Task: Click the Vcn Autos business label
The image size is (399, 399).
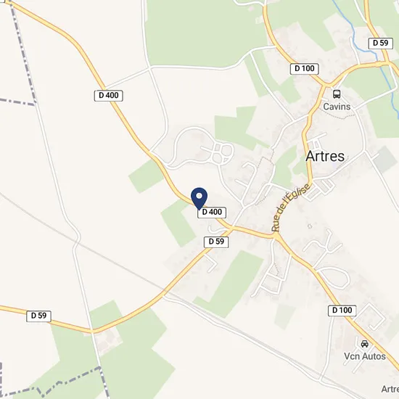Action: coord(365,356)
